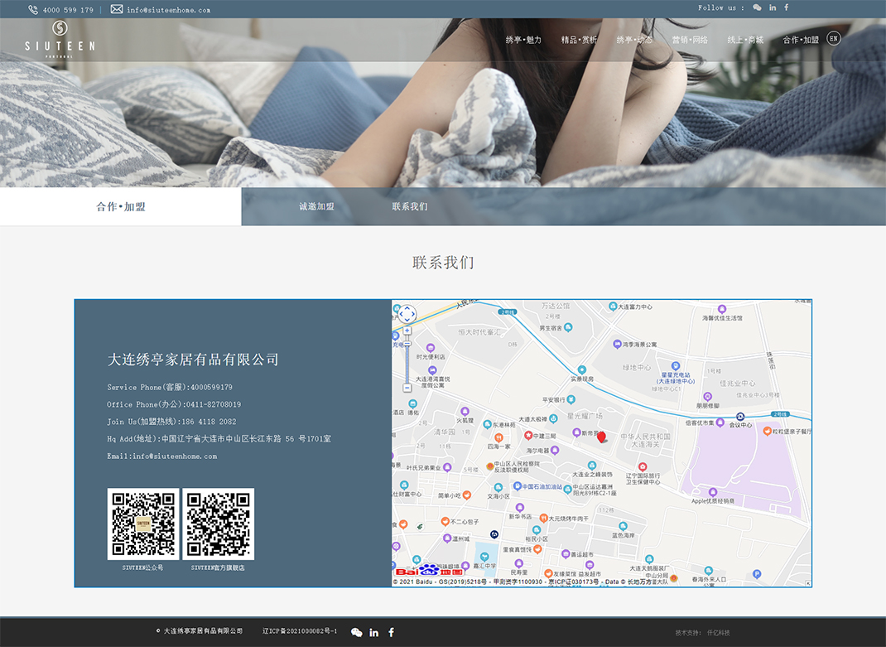Select the 联系我们 sub-navigation tab
Viewport: 886px width, 647px height.
pos(410,206)
